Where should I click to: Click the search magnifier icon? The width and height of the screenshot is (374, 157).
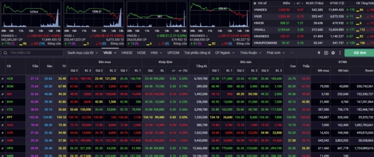(5, 53)
